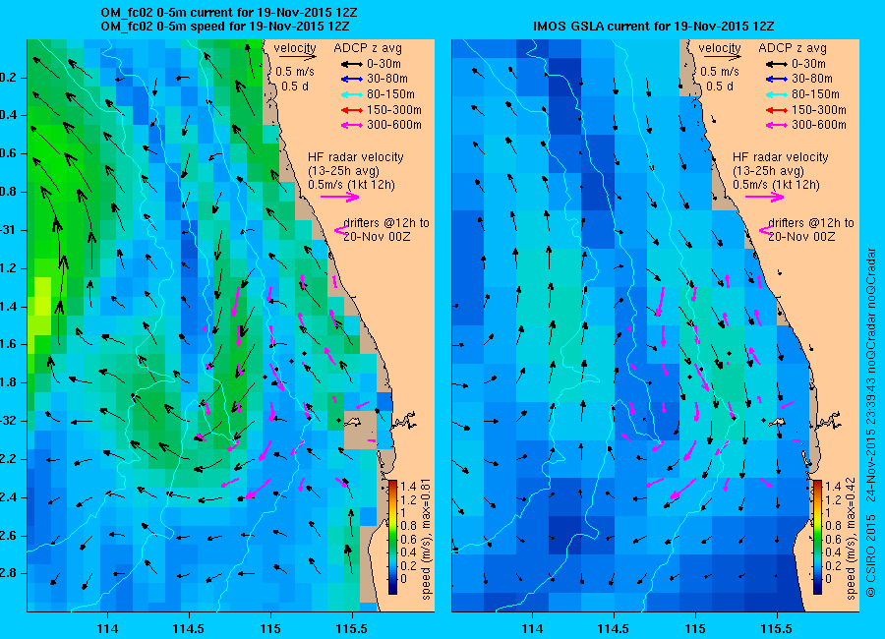Click '300-600m' legend label in OM_fc02 panel

[x=394, y=125]
